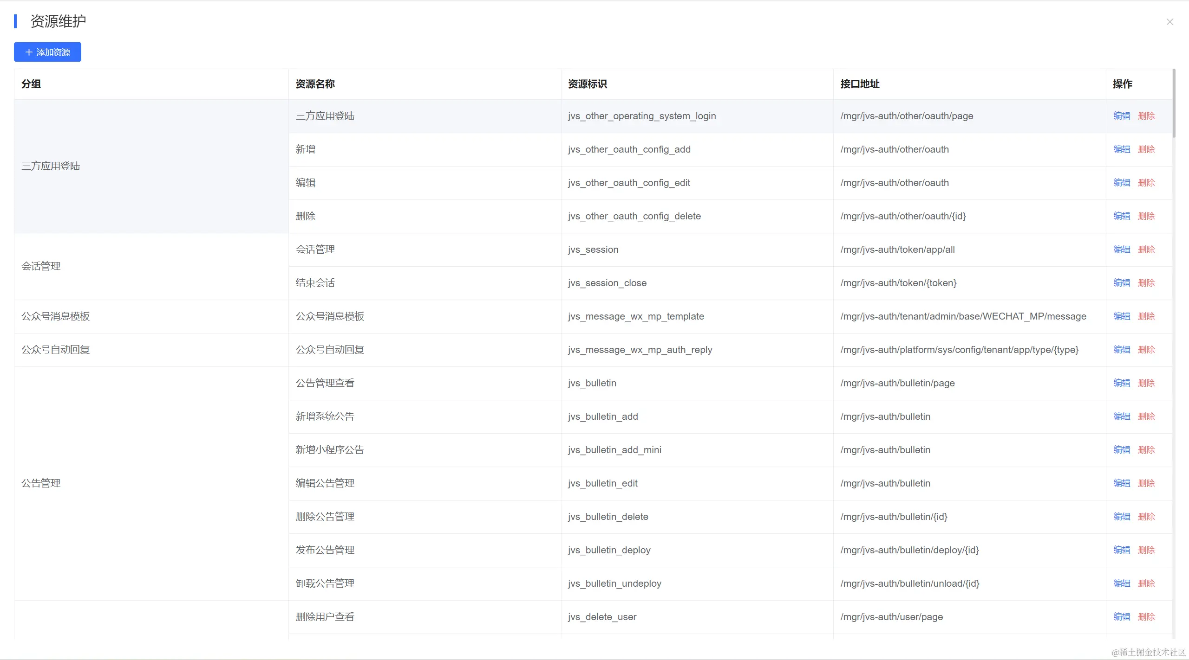Click the 接口地址 column header
This screenshot has height=660, width=1189.
(860, 84)
